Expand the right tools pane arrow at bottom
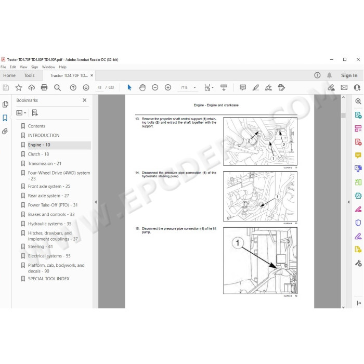The image size is (364, 364). click(359, 303)
